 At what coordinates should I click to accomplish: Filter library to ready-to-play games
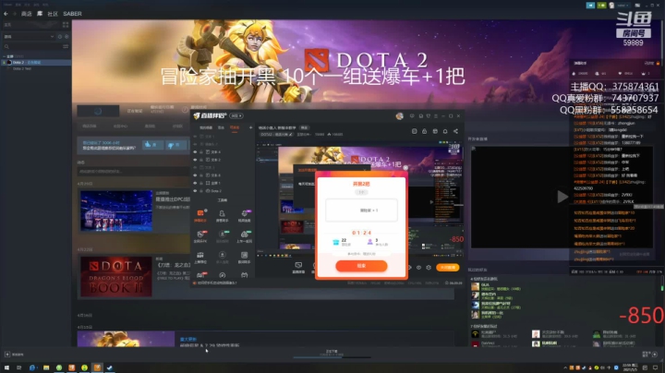[66, 36]
